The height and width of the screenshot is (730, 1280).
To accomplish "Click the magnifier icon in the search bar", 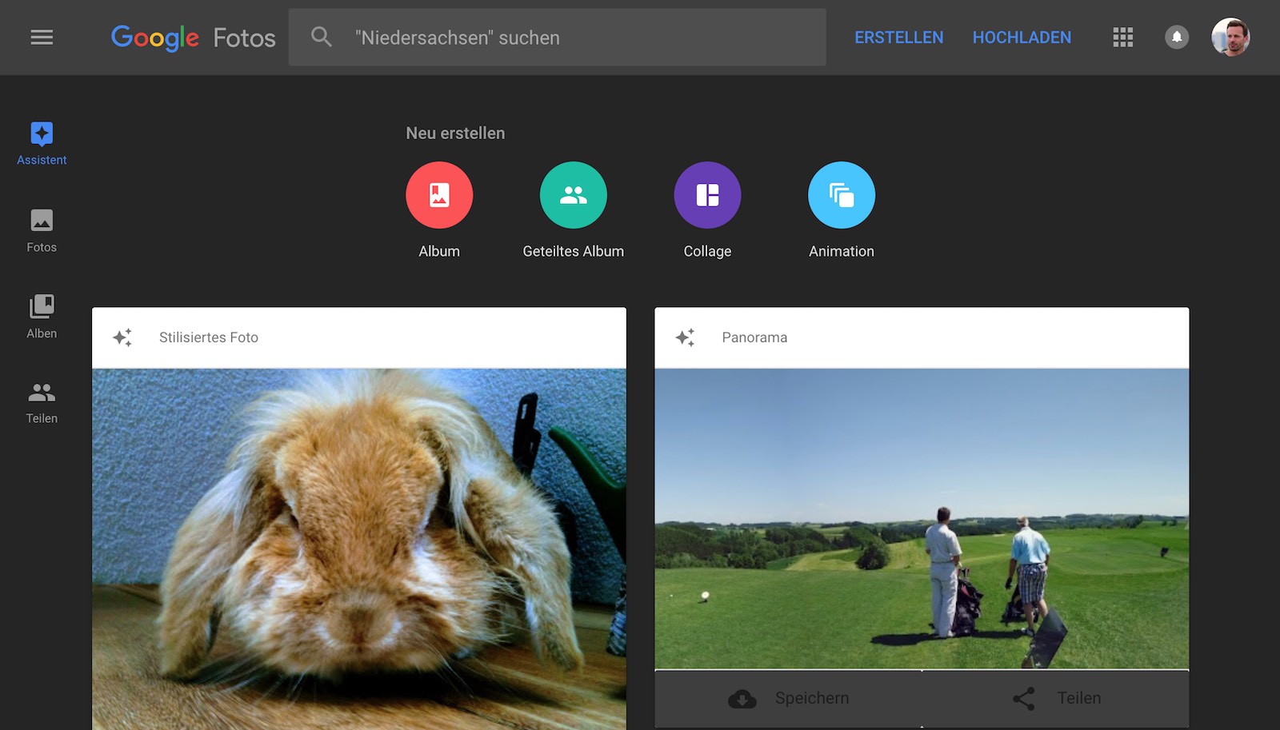I will 321,37.
